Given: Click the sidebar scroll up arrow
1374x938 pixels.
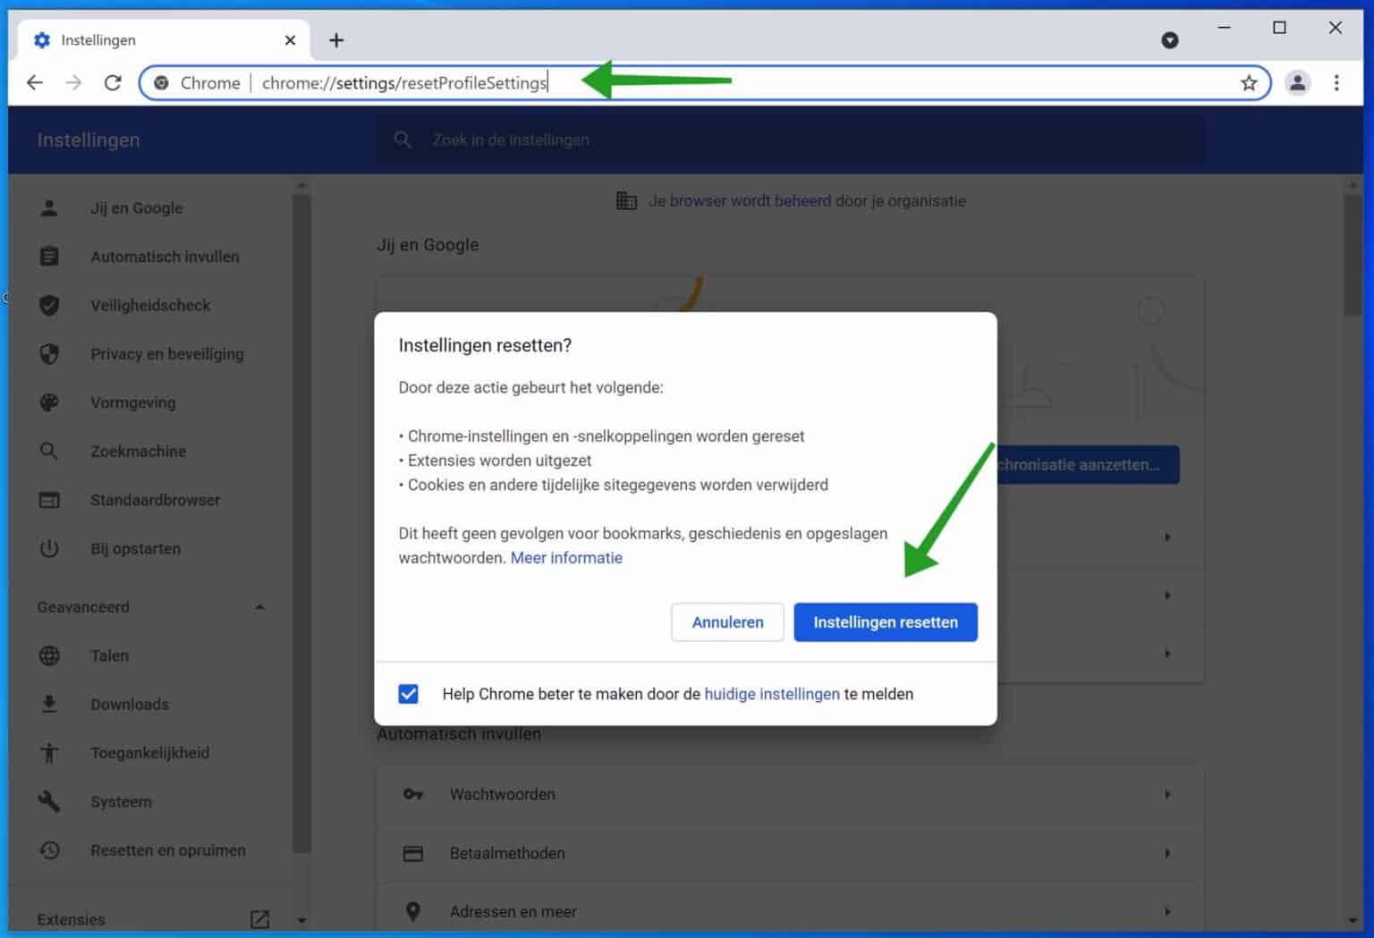Looking at the screenshot, I should tap(301, 185).
